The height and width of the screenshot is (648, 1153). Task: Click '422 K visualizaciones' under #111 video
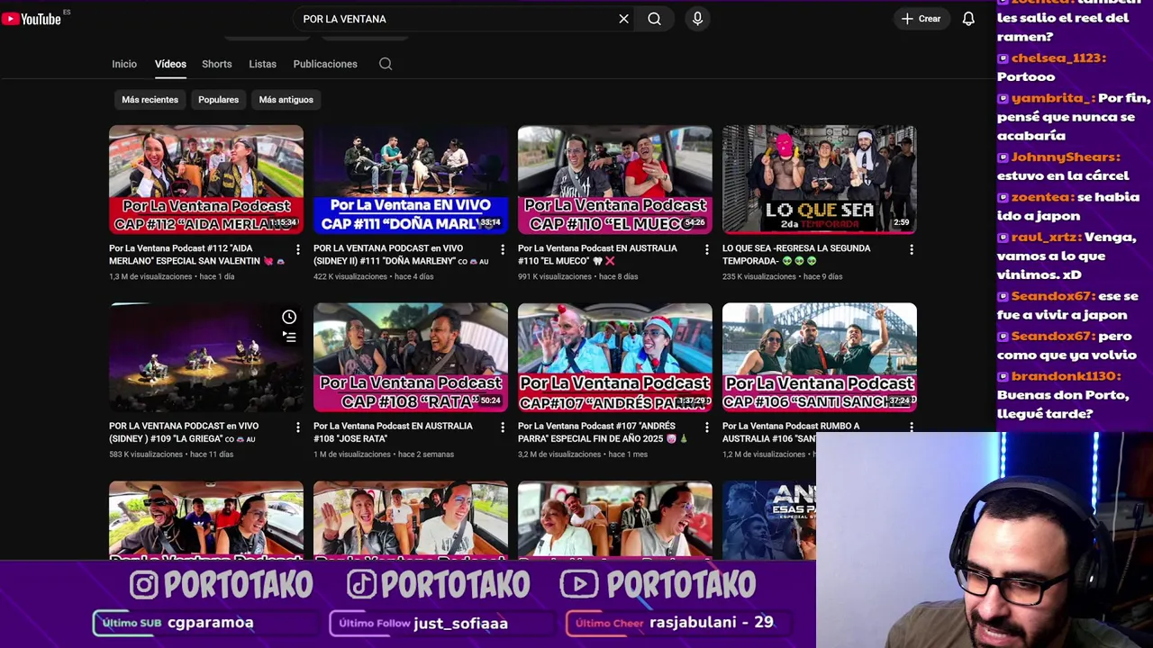pos(350,277)
